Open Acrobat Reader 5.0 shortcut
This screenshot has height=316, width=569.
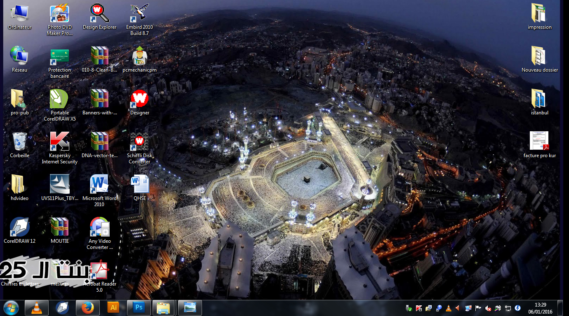(x=99, y=277)
